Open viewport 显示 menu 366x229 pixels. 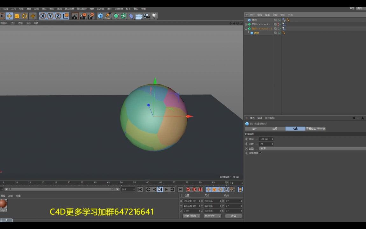coord(13,23)
